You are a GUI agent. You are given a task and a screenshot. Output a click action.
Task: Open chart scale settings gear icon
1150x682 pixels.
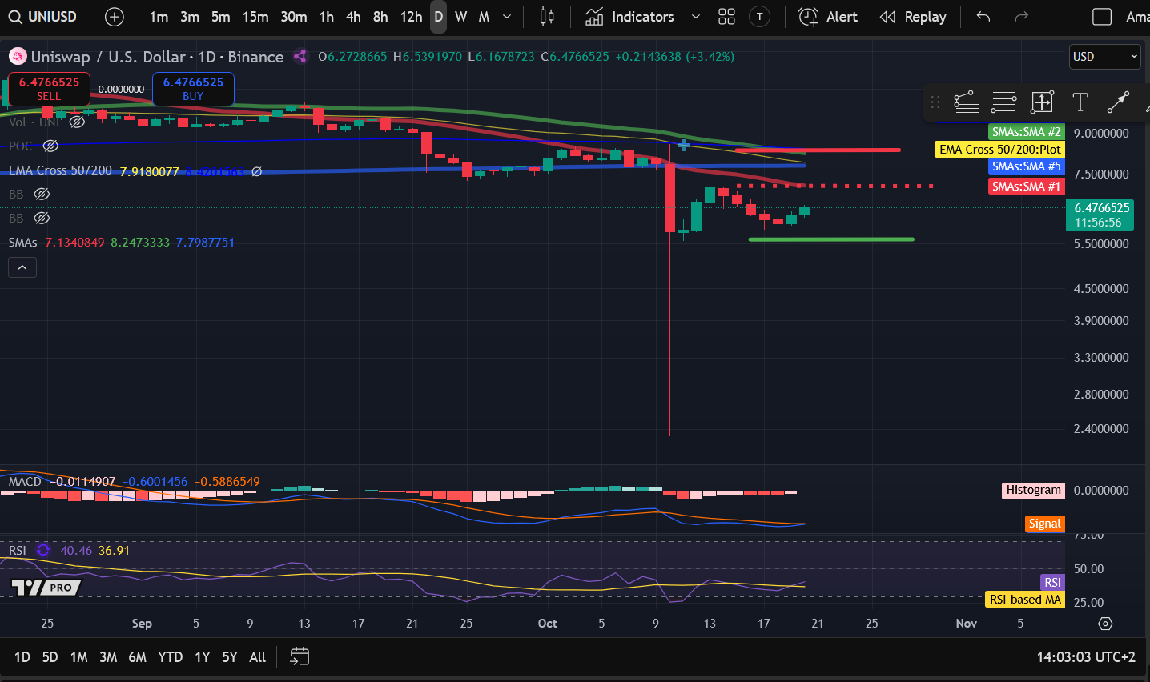click(1105, 624)
